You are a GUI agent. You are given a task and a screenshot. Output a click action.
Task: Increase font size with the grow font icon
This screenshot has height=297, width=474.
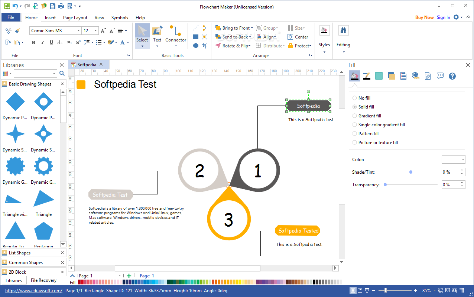click(x=103, y=31)
